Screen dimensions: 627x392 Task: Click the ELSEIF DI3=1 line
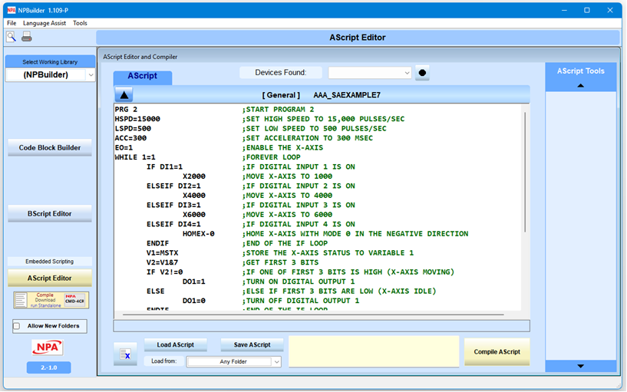(173, 206)
